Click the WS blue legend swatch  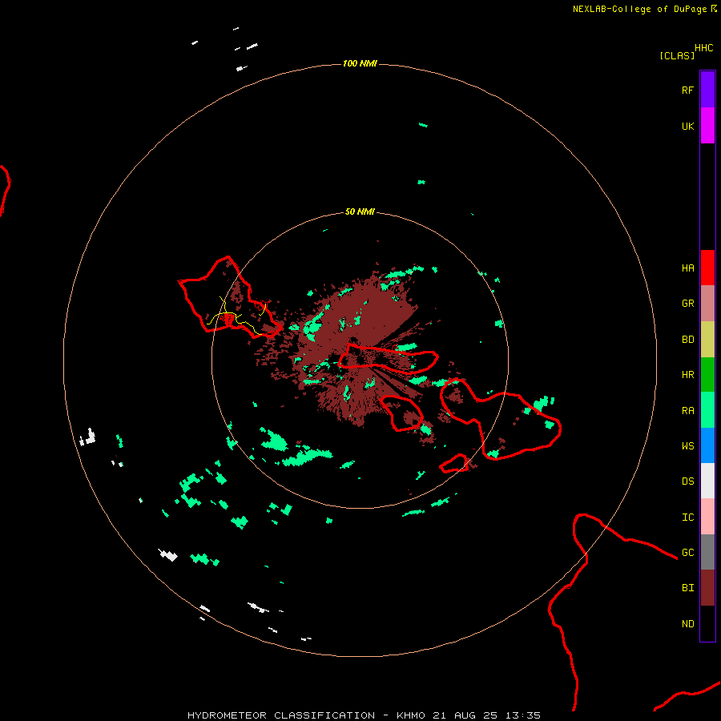click(x=707, y=445)
